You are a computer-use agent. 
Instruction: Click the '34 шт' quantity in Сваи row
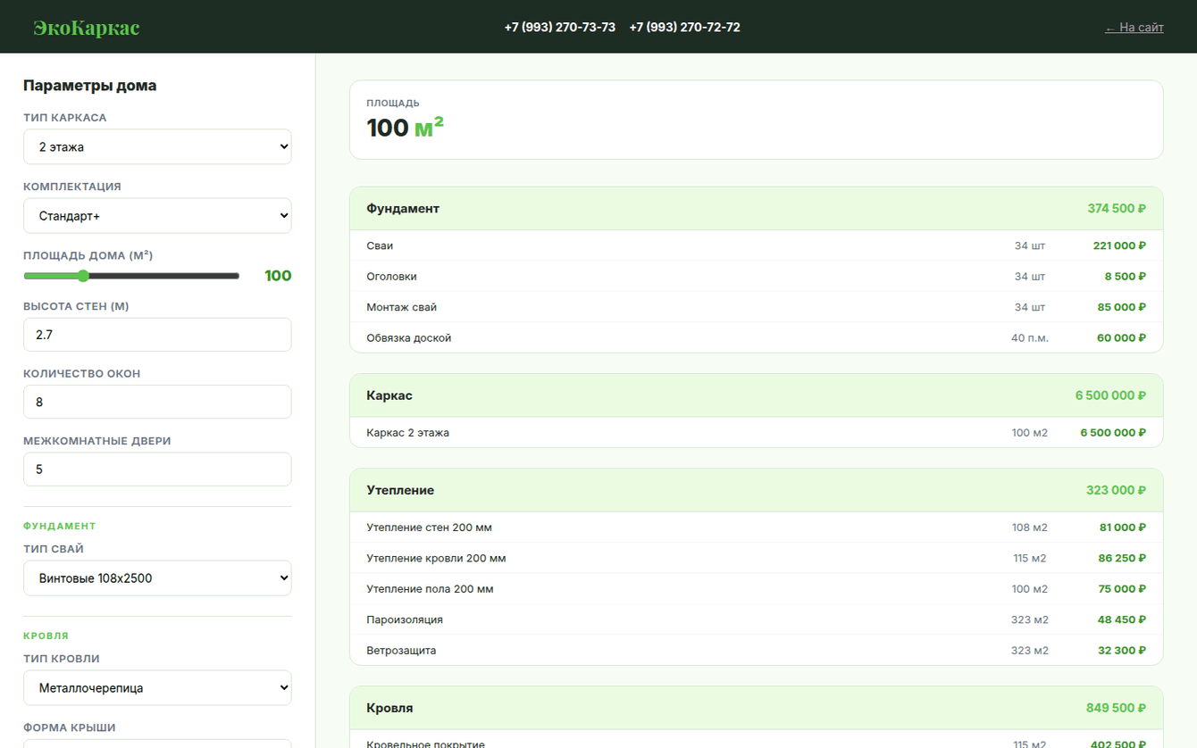[x=1030, y=245]
